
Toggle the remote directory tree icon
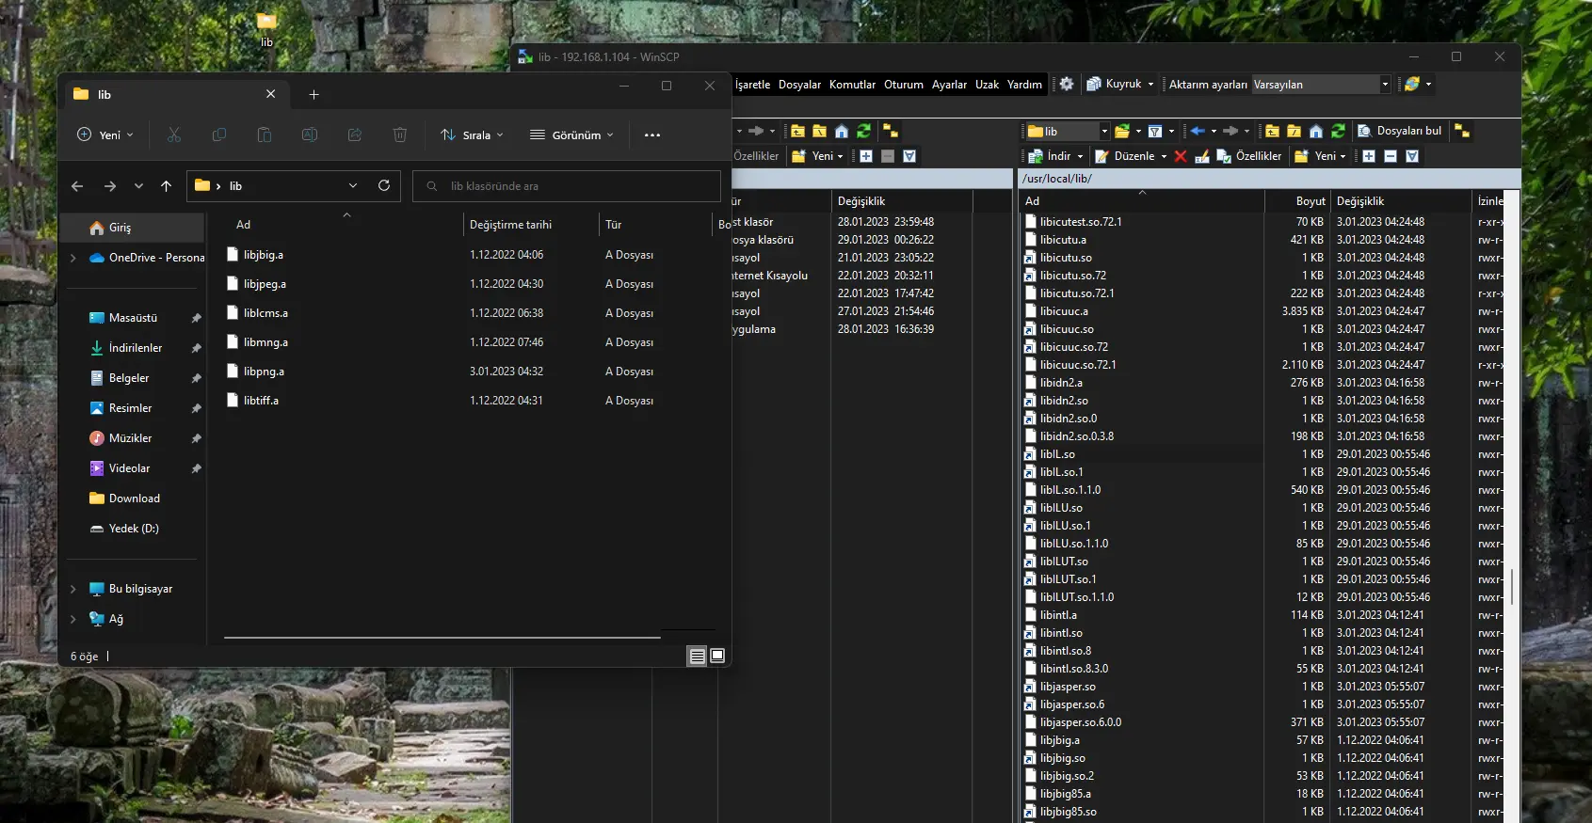pyautogui.click(x=1462, y=131)
